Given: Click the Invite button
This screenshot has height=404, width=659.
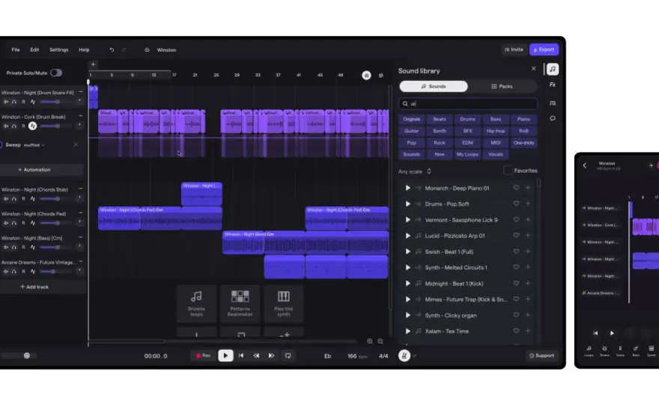Looking at the screenshot, I should 514,49.
